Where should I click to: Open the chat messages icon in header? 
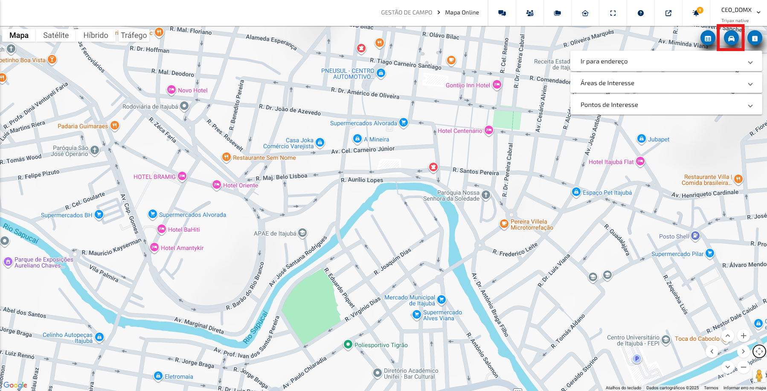pos(502,13)
